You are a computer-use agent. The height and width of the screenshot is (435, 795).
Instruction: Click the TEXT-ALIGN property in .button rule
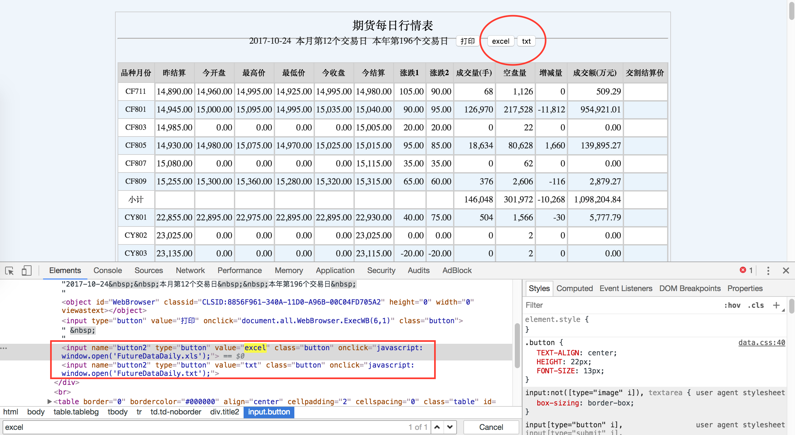tap(558, 353)
